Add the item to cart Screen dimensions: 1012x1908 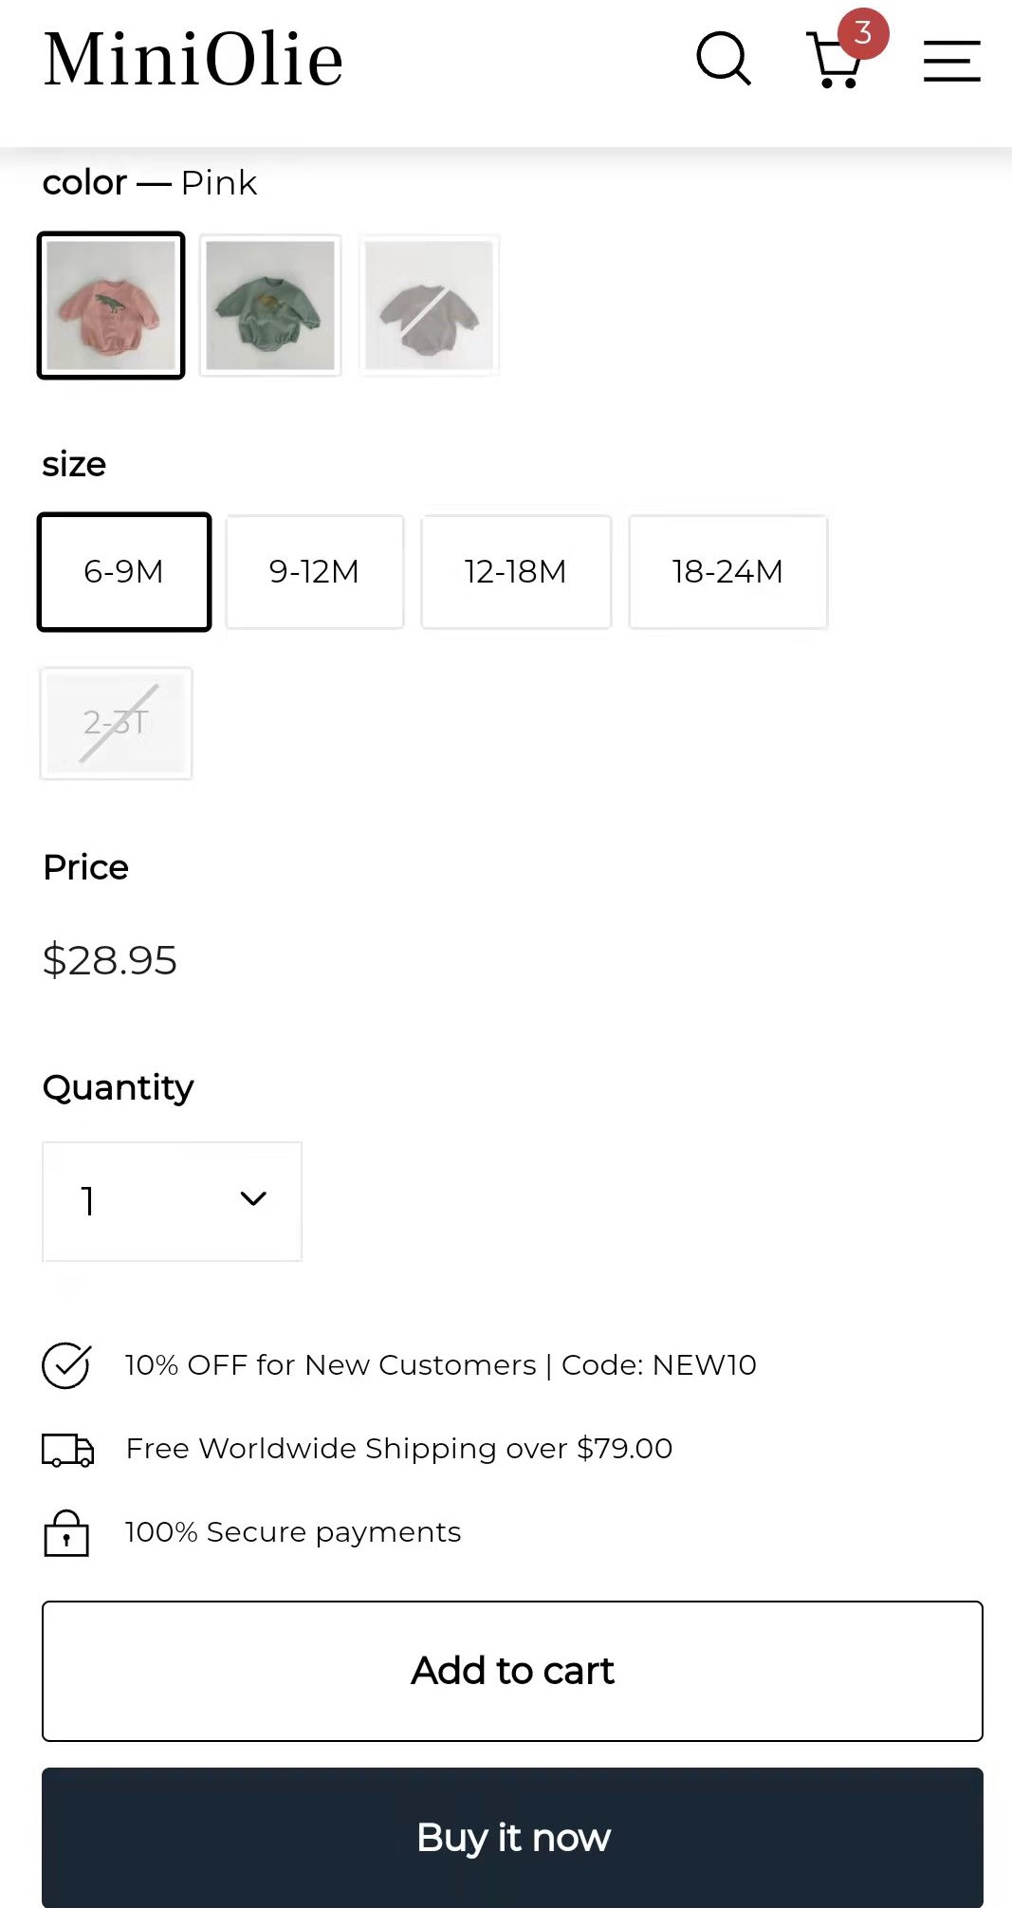pos(512,1671)
